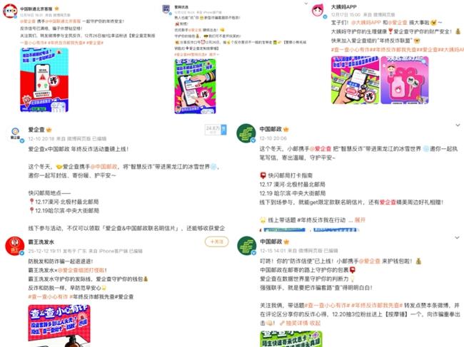Click the 中国邮政 avatar on the 12-10 post
464x347 pixels.
point(246,133)
